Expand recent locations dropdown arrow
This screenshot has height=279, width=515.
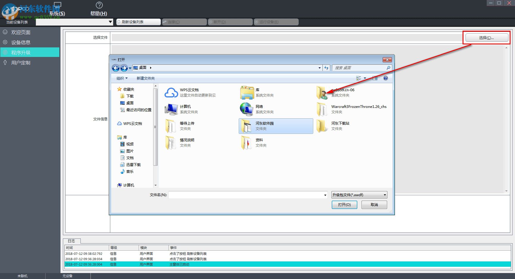point(130,68)
